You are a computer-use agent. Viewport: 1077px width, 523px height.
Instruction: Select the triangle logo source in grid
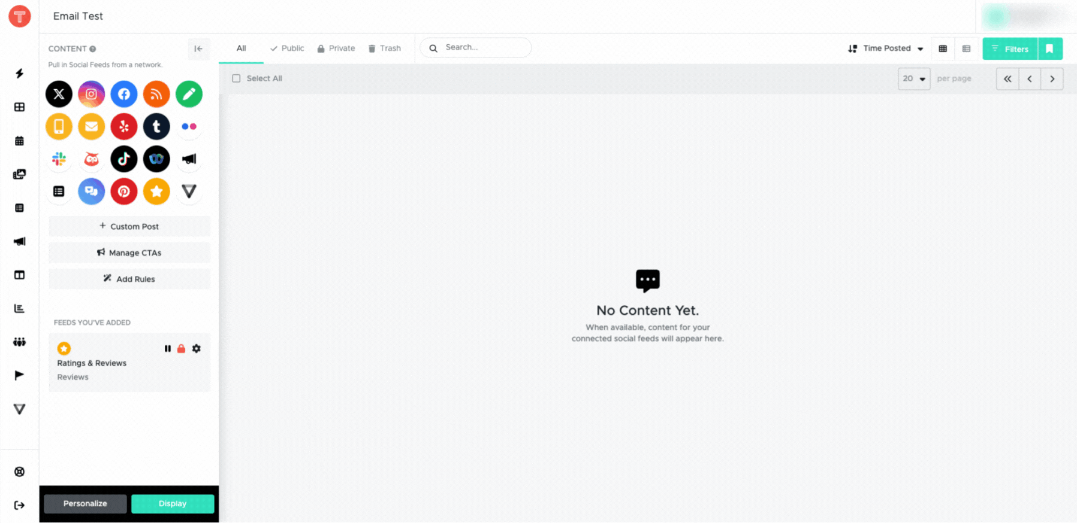(189, 191)
